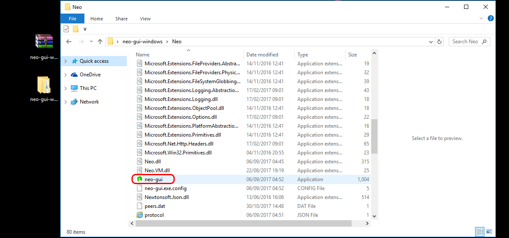Screen dimensions: 509x238
Task: Select Microsoft.Win32.Primitives.dll file icon
Action: pyautogui.click(x=140, y=153)
